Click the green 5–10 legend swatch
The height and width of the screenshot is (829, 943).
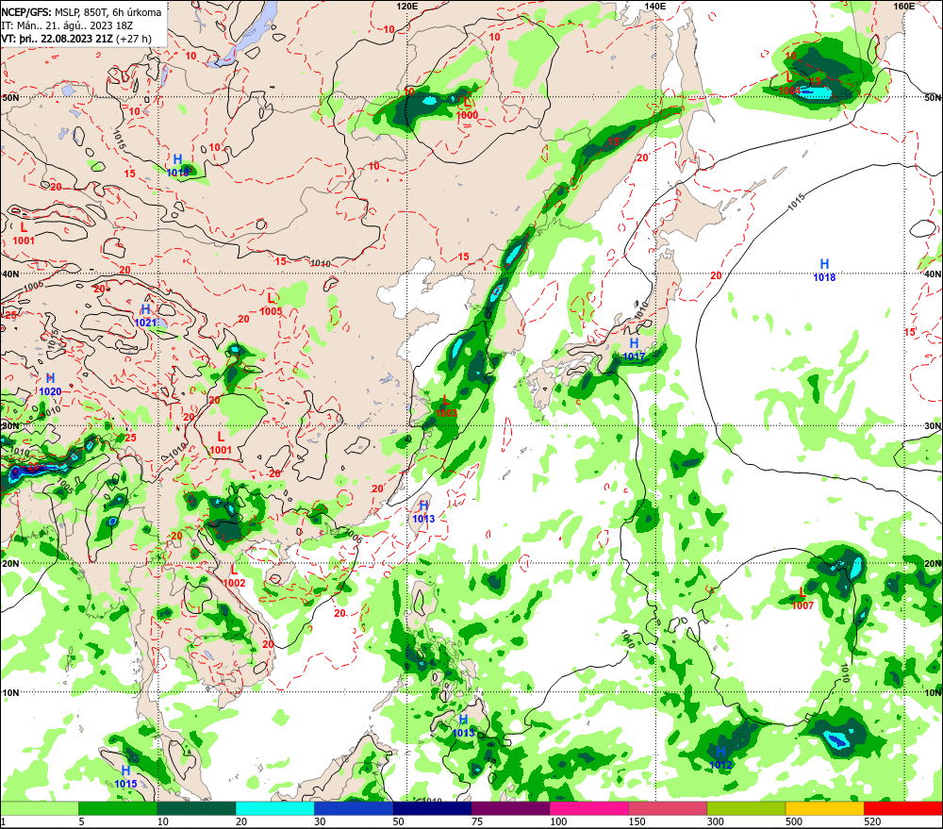tap(118, 808)
